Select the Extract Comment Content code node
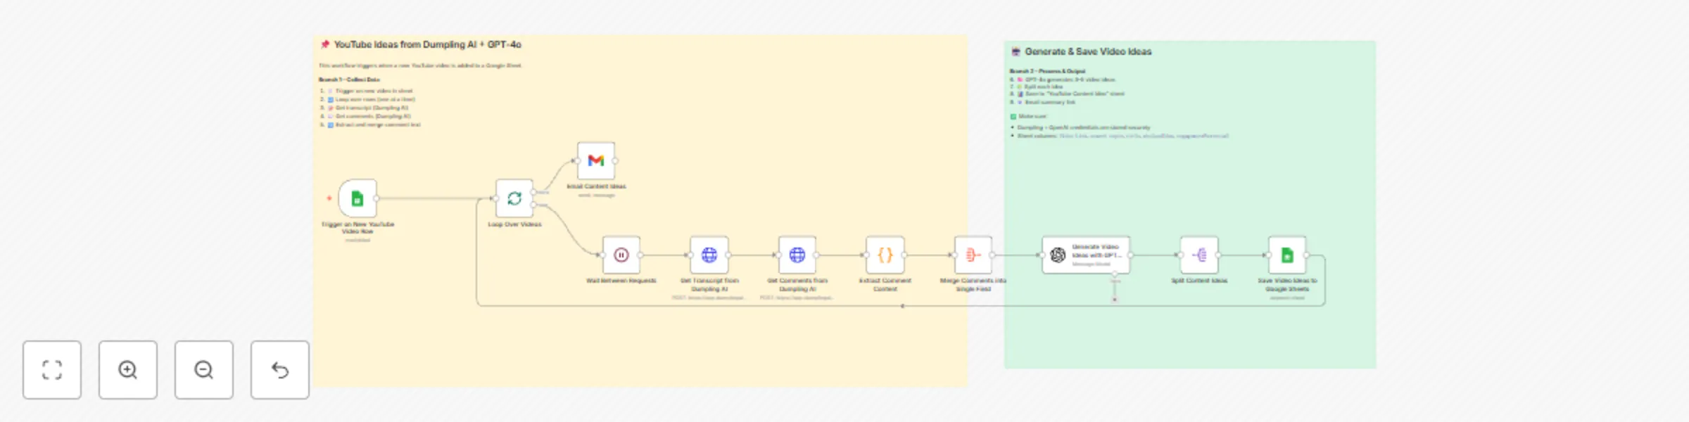Screen dimensions: 1689x422 (885, 255)
